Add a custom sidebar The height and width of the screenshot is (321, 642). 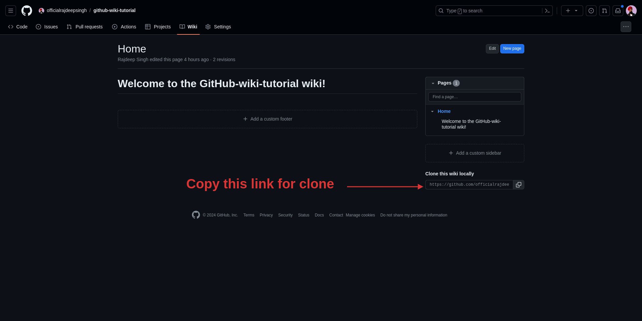tap(475, 153)
